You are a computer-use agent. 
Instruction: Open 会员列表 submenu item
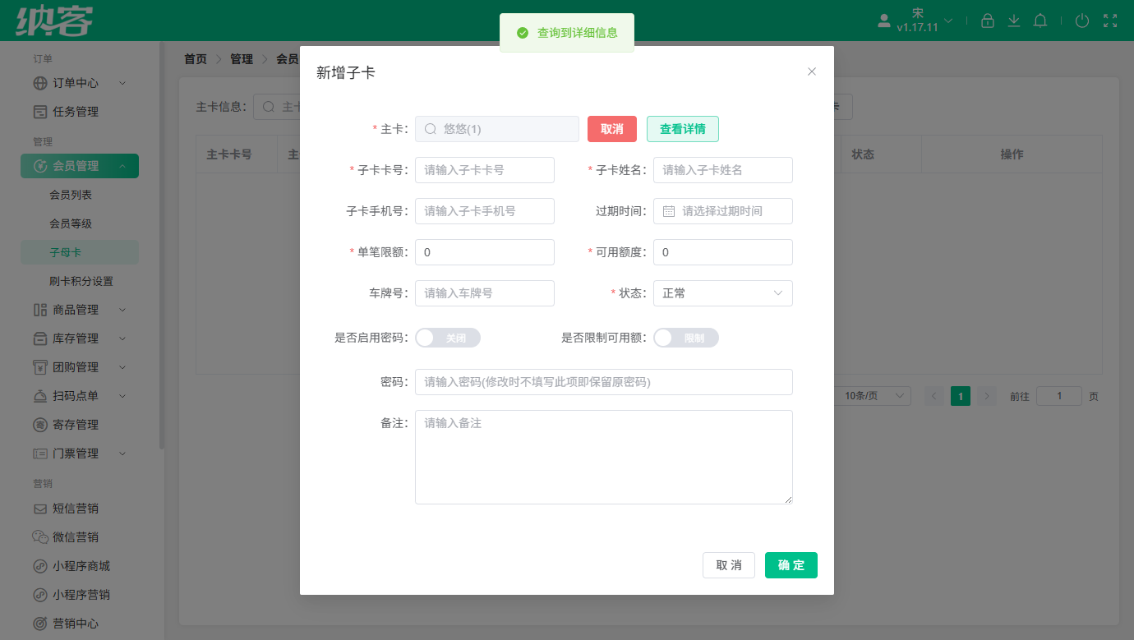tap(71, 195)
